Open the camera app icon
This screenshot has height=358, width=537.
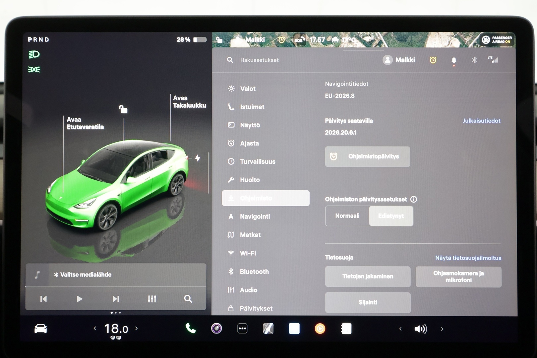pos(216,328)
